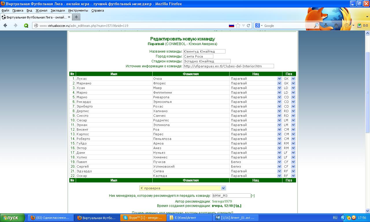Click the [>] icon next to manager nick
Image resolution: width=370 pixels, height=222 pixels.
(253, 196)
